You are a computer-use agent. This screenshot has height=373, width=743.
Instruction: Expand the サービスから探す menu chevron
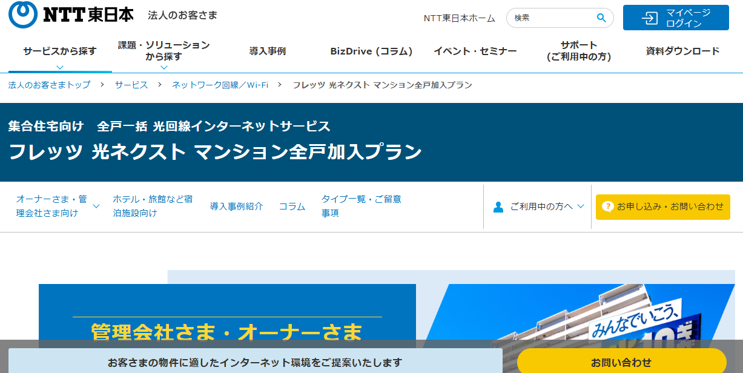click(59, 67)
